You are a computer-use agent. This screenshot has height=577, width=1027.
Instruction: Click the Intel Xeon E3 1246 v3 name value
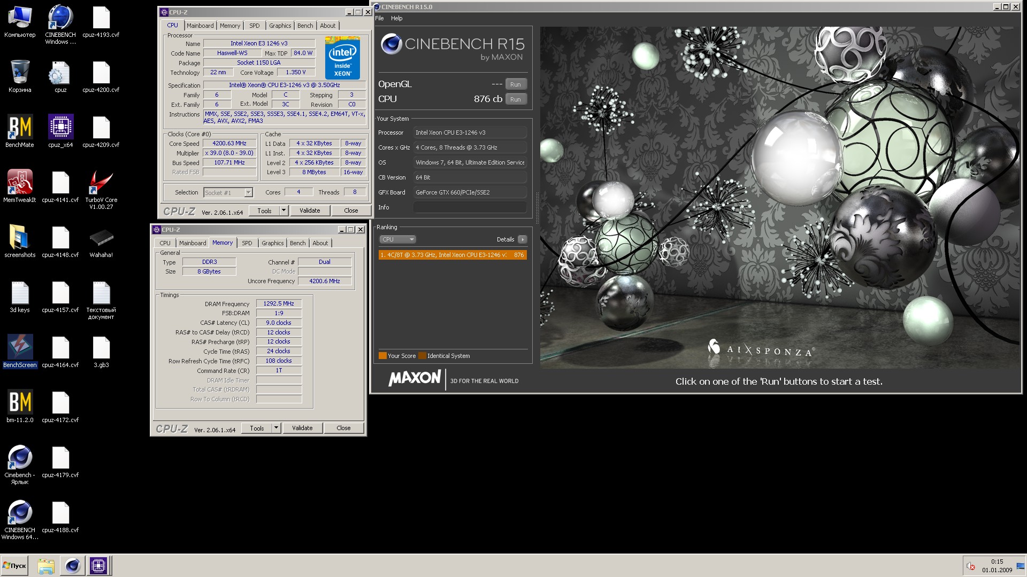pos(259,43)
